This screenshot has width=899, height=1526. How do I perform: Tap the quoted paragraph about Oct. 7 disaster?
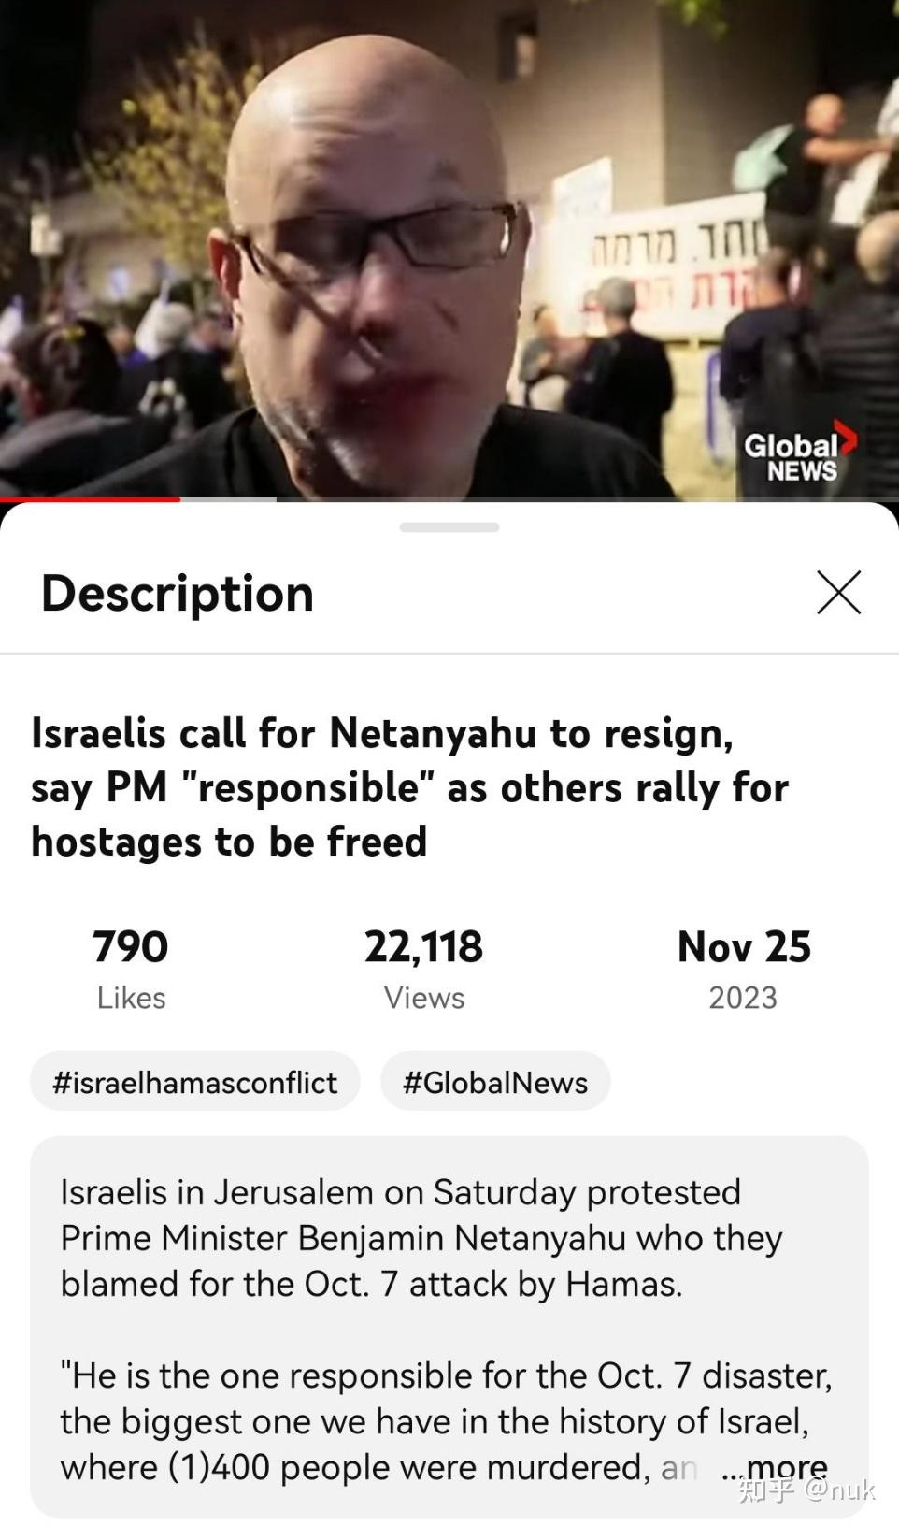(447, 1421)
